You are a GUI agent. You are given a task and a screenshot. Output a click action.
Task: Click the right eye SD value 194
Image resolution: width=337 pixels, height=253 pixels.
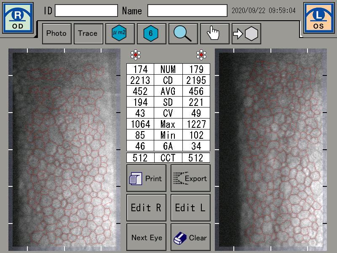pos(140,102)
